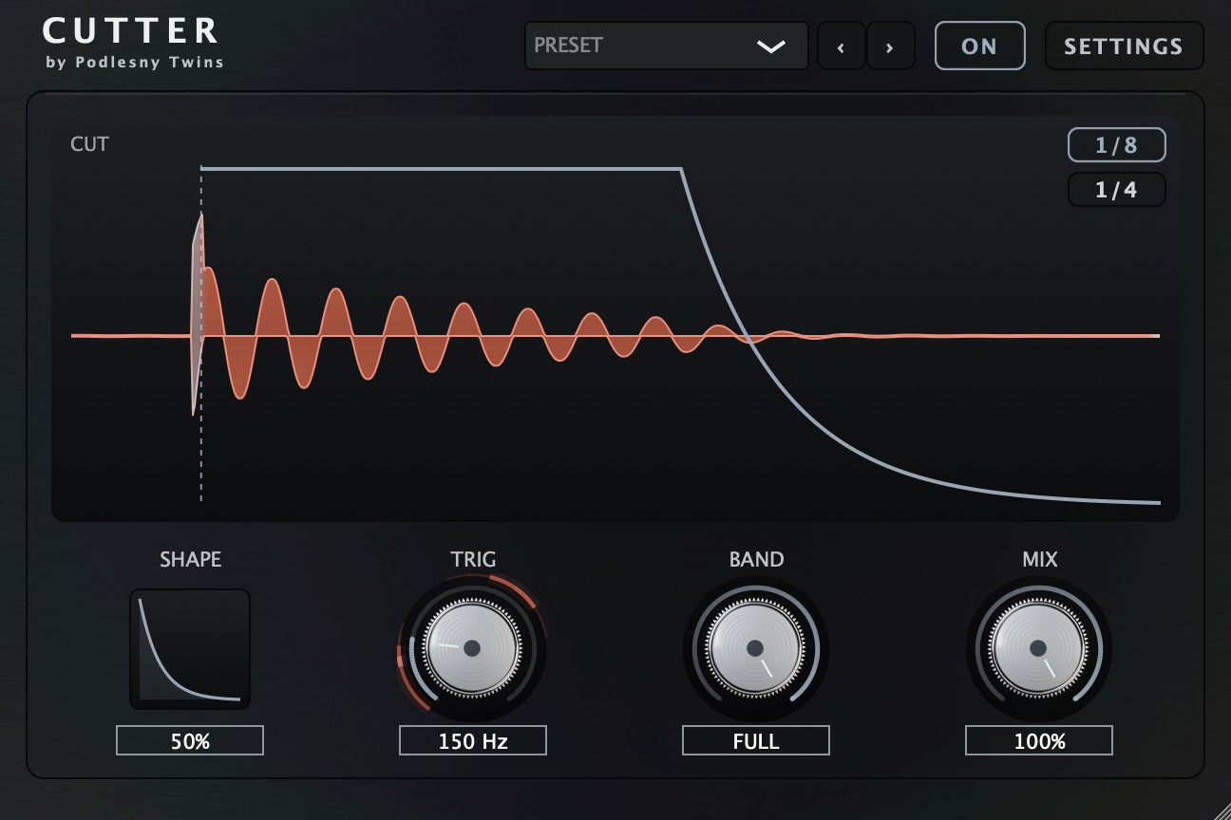Open the PRESET dropdown menu
This screenshot has width=1231, height=820.
pos(666,46)
